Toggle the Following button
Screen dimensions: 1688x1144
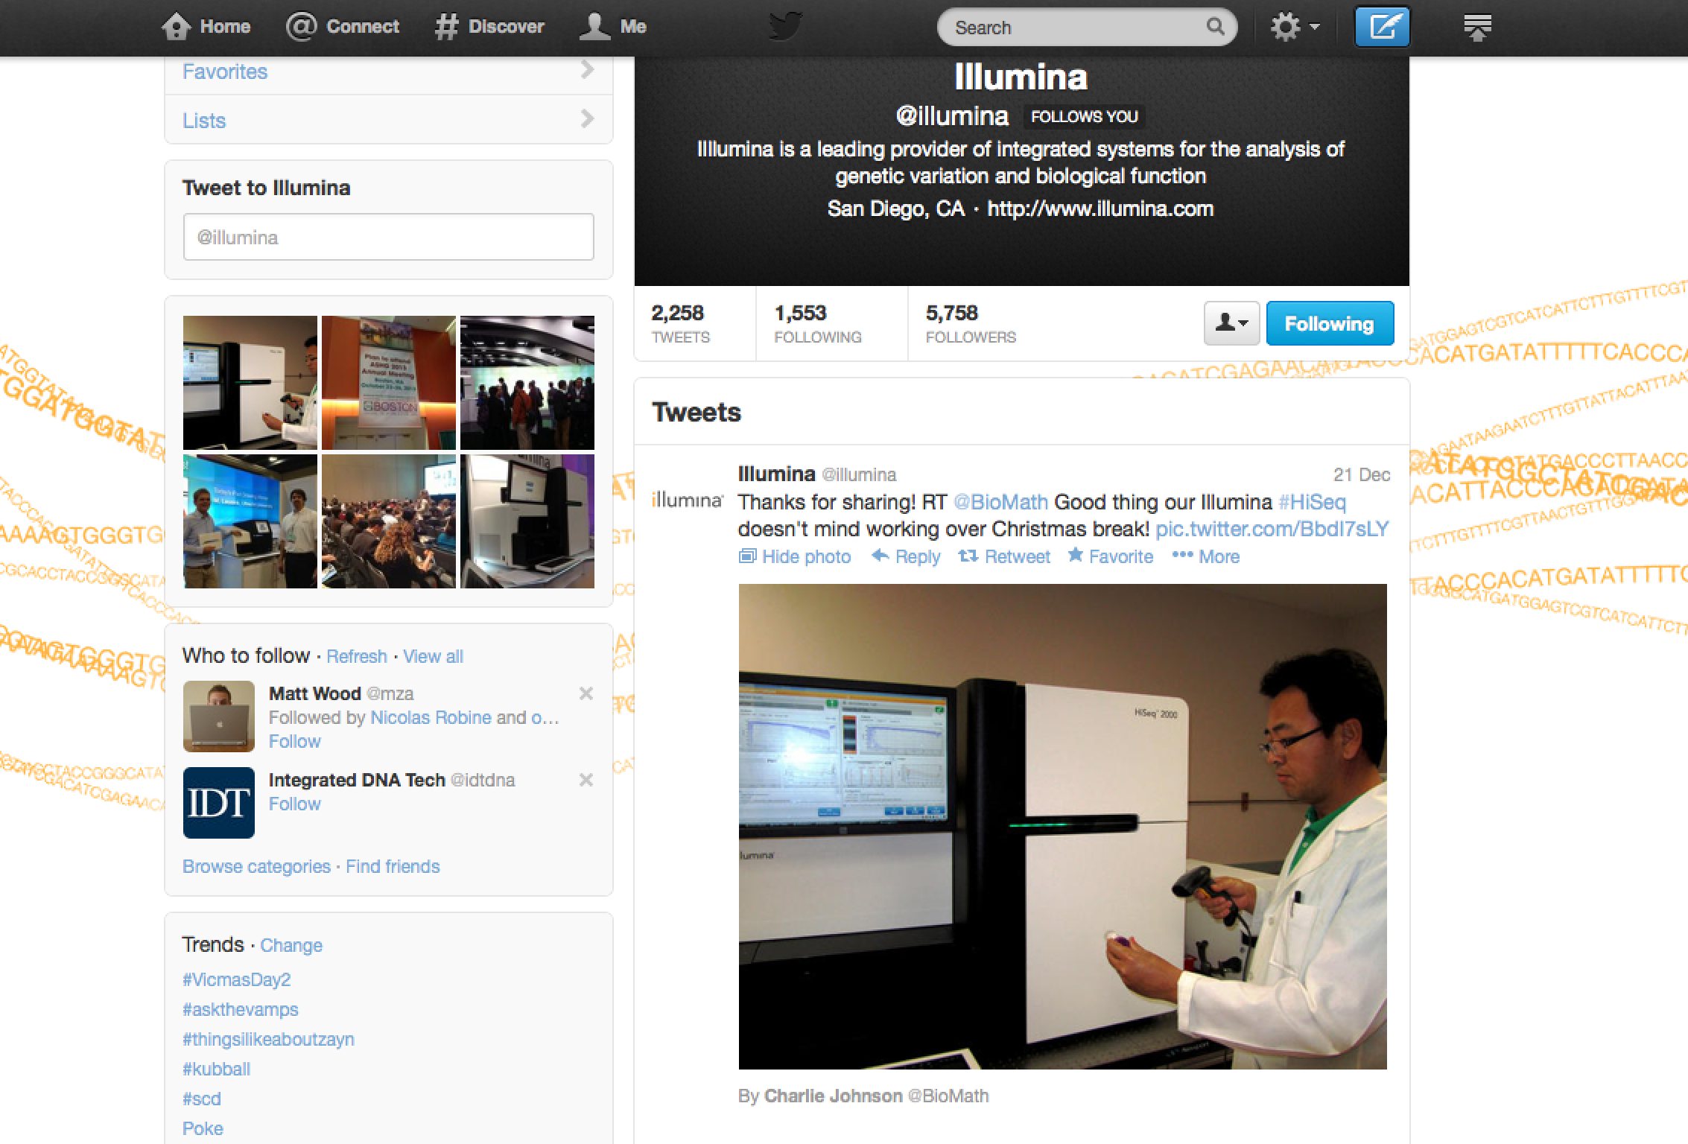click(x=1330, y=323)
